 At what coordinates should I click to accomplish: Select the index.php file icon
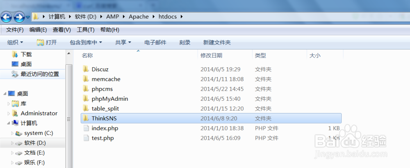(86, 128)
